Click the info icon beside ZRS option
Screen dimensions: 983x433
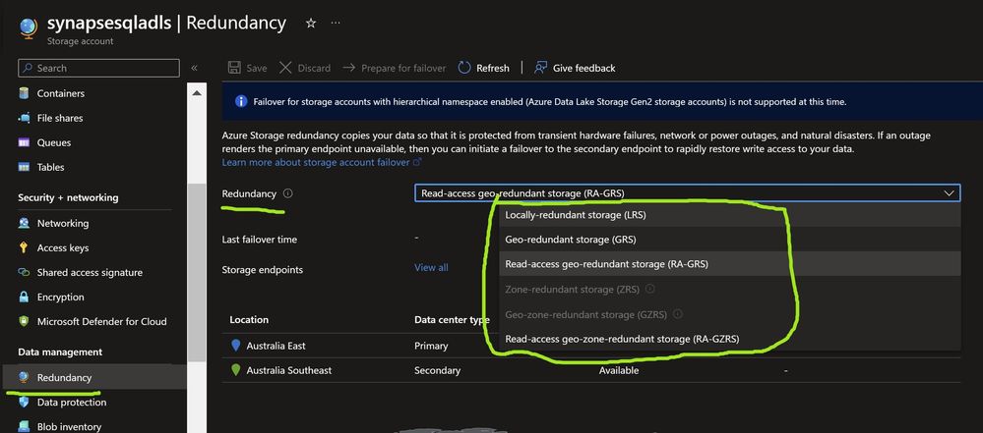[650, 289]
